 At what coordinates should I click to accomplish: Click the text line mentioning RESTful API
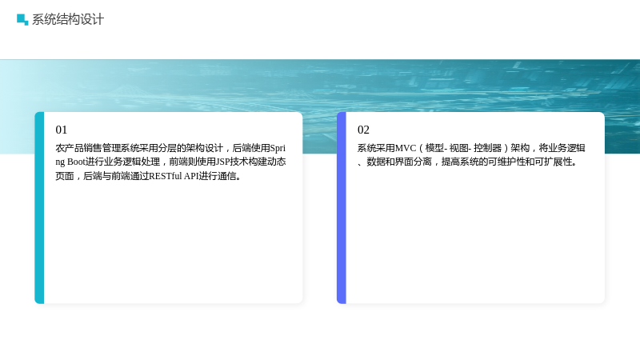coord(149,176)
